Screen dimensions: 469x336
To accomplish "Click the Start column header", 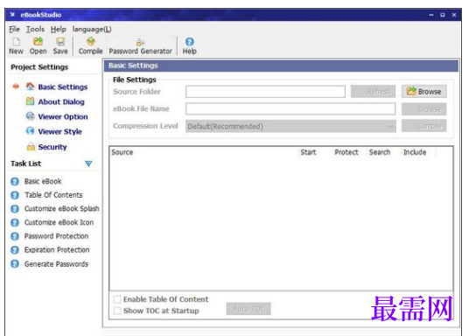I will [308, 152].
